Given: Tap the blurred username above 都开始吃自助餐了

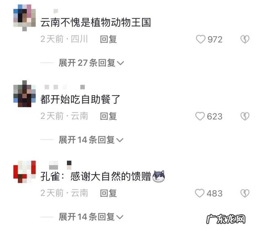Looking at the screenshot, I should coord(65,87).
